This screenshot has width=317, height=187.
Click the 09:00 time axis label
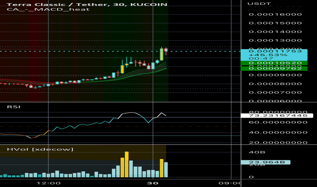(230, 183)
